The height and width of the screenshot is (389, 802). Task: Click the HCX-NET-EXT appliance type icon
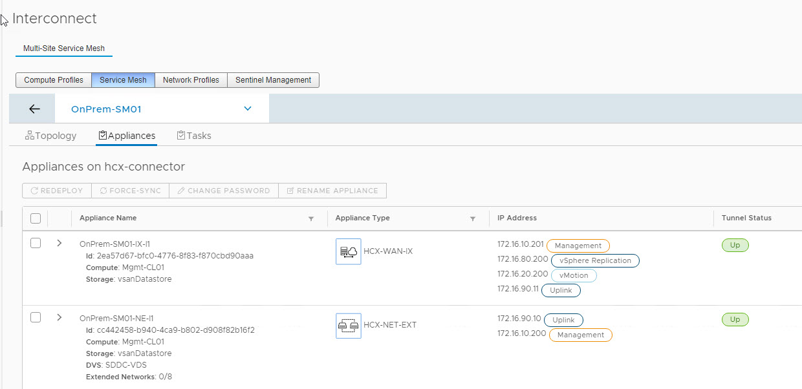point(349,326)
